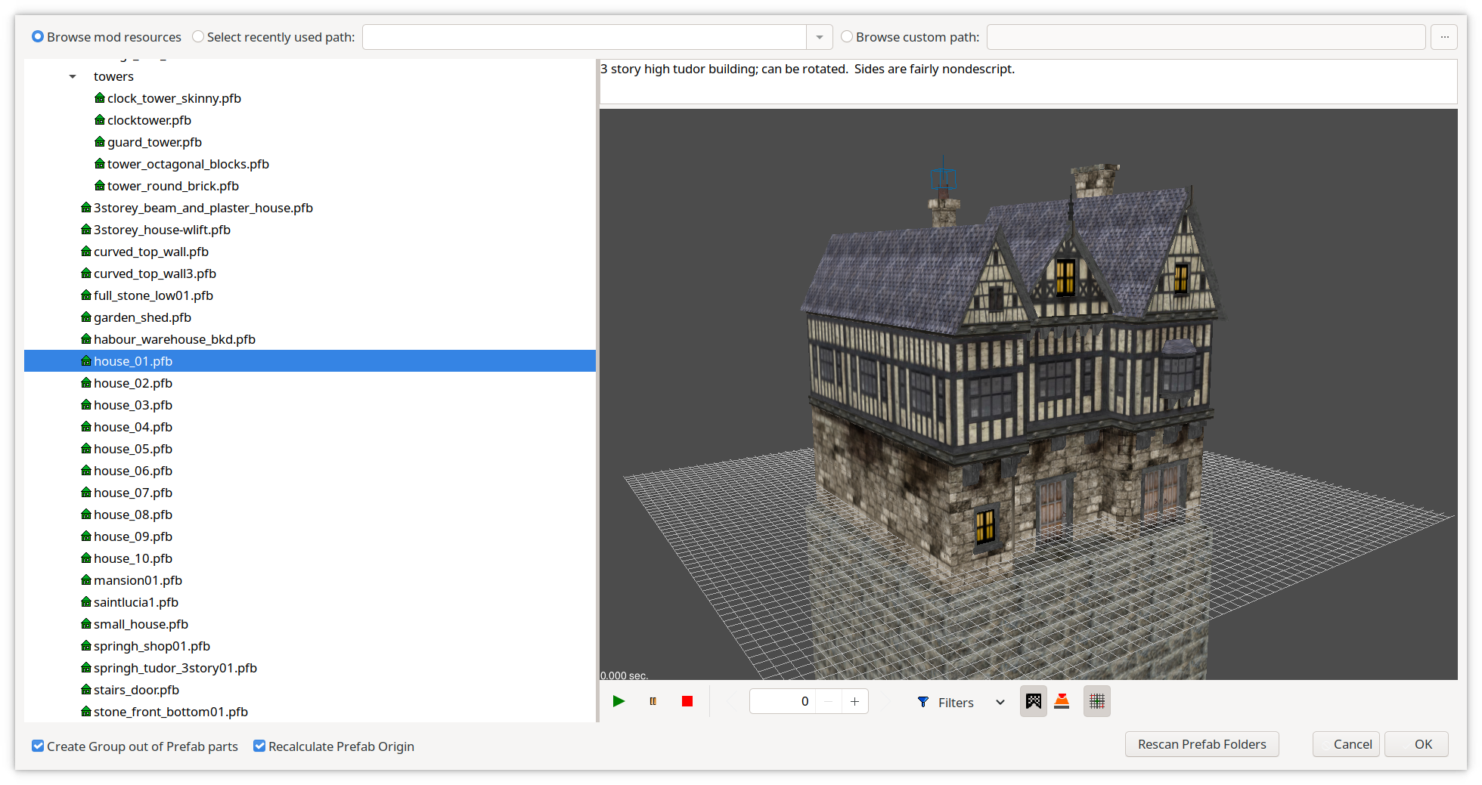Select mansion01.pfb in the tree
Viewport: 1482px width, 785px height.
pyautogui.click(x=138, y=580)
